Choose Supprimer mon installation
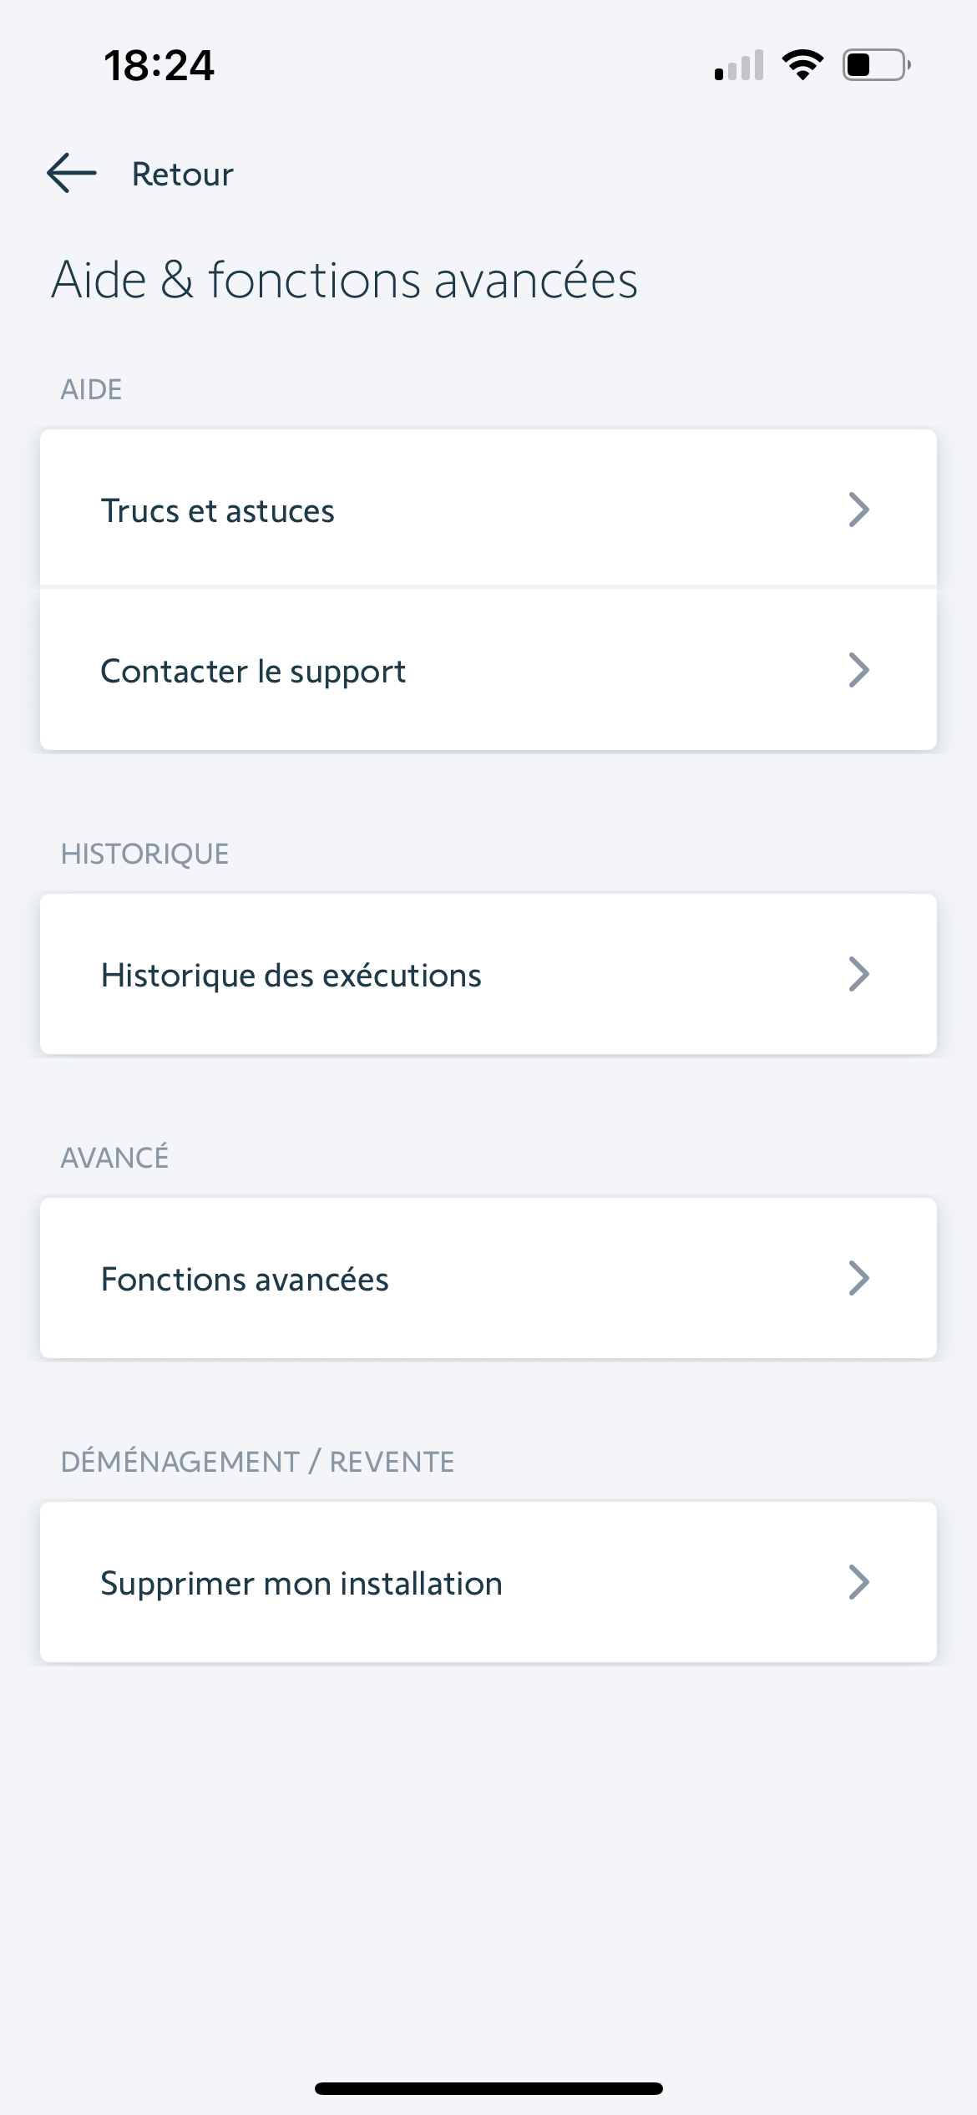The image size is (977, 2115). pos(301,1583)
